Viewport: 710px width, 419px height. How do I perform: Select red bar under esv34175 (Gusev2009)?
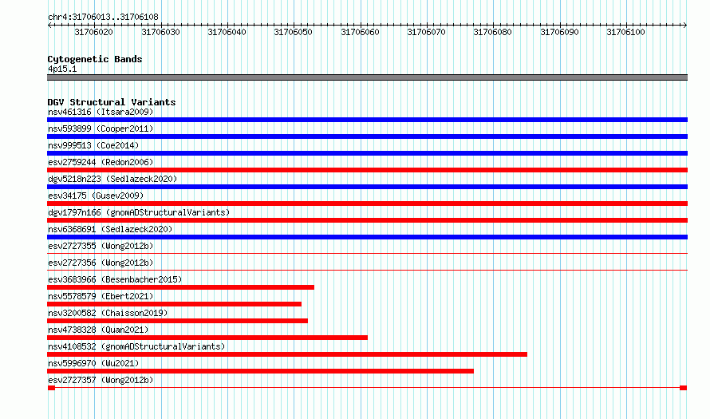[367, 204]
